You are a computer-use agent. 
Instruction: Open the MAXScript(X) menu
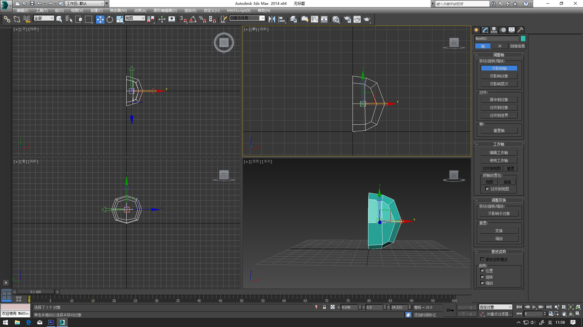(x=239, y=10)
